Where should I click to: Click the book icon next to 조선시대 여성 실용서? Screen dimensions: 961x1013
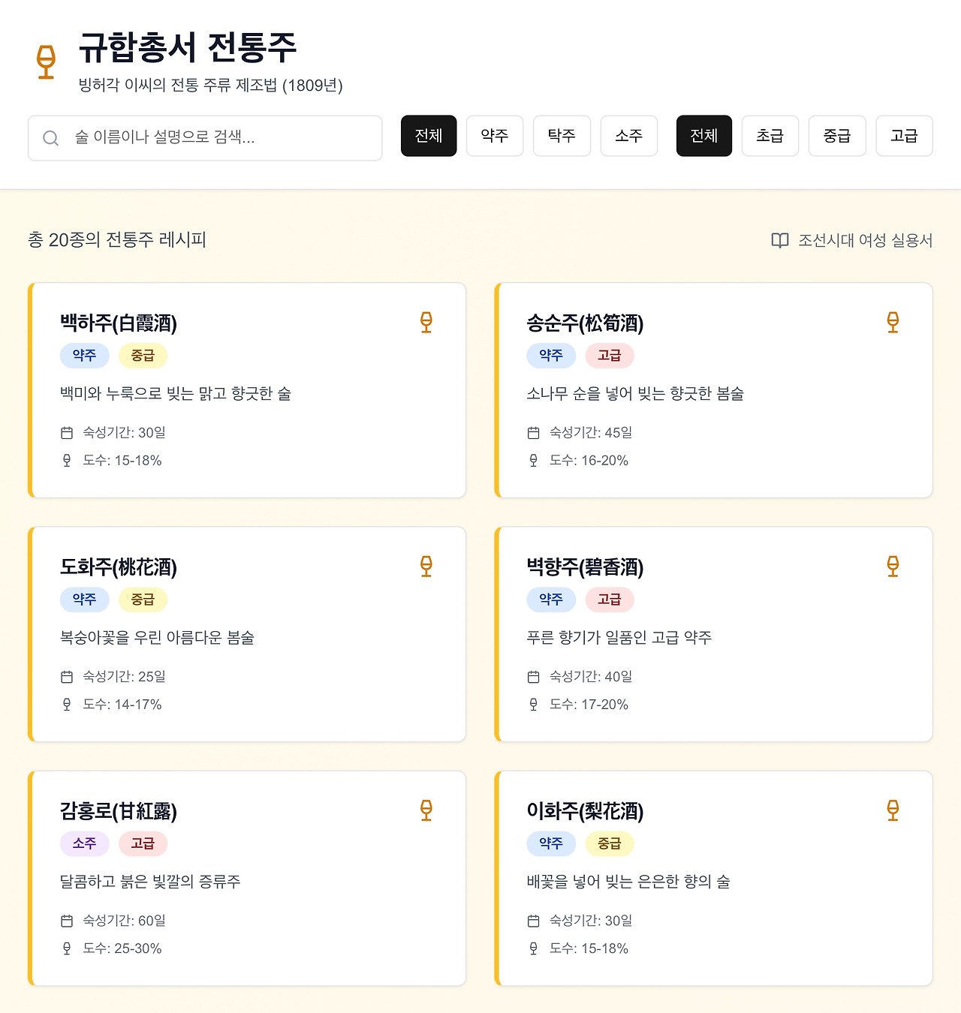click(780, 240)
